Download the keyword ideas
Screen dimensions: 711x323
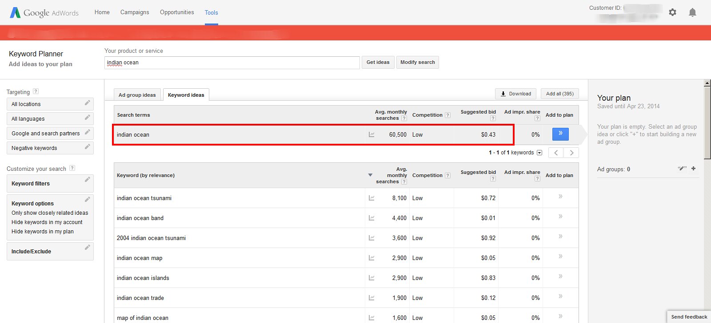515,94
